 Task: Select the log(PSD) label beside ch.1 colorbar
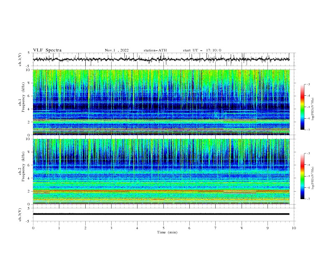pos(313,109)
